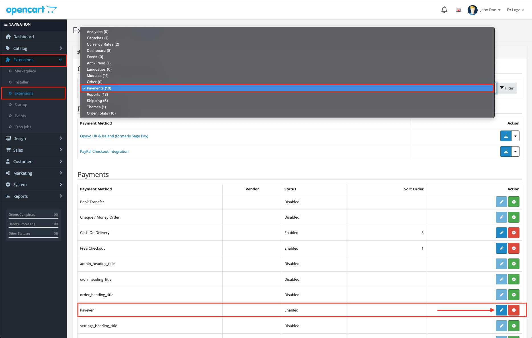Download PayPal Checkout Integration extension
This screenshot has height=338, width=532.
coord(506,151)
